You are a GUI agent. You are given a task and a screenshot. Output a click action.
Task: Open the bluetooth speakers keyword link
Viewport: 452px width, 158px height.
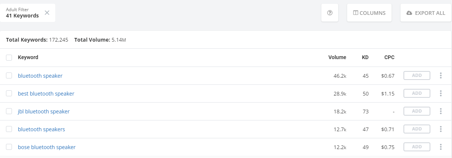pyautogui.click(x=41, y=129)
